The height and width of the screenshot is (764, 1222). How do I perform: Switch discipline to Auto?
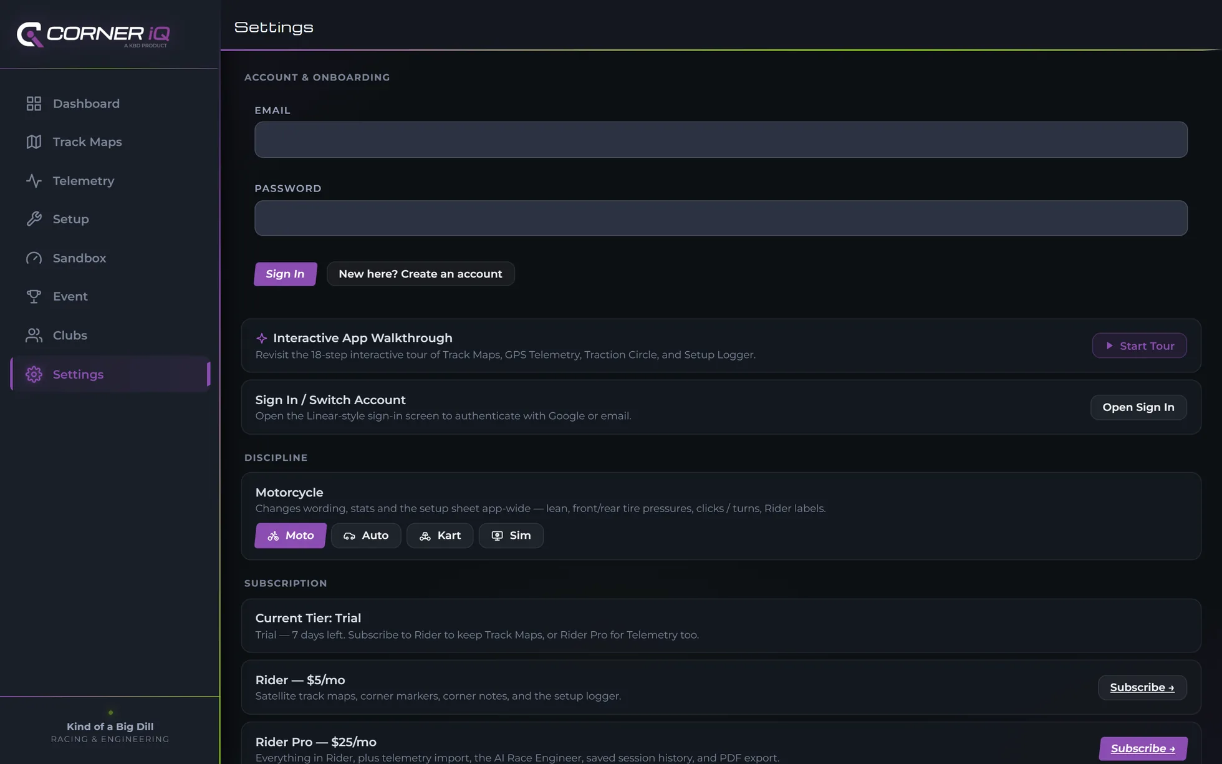click(x=366, y=536)
